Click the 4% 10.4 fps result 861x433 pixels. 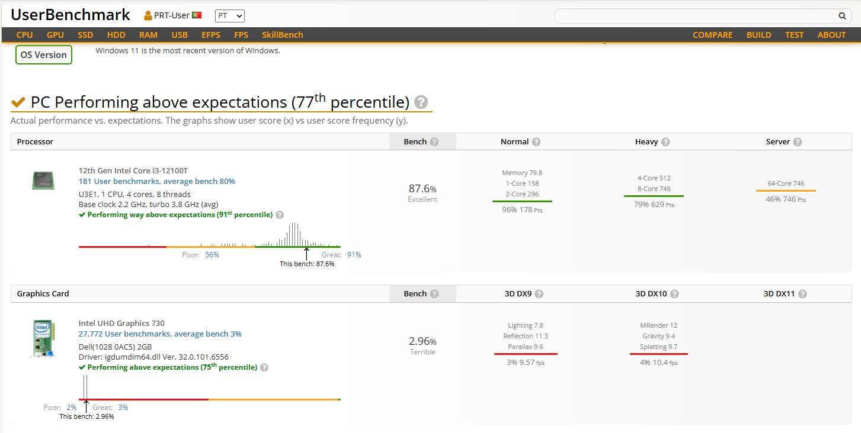coord(658,363)
